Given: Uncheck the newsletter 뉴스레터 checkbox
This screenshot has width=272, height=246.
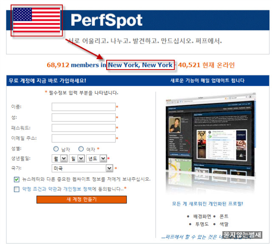Looking at the screenshot, I should pyautogui.click(x=17, y=179).
